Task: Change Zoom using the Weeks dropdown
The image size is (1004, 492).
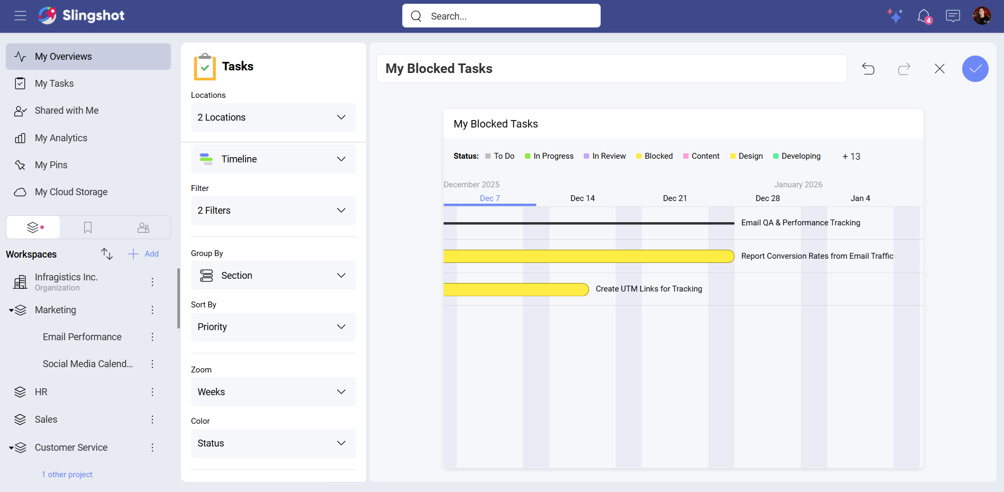Action: coord(273,391)
